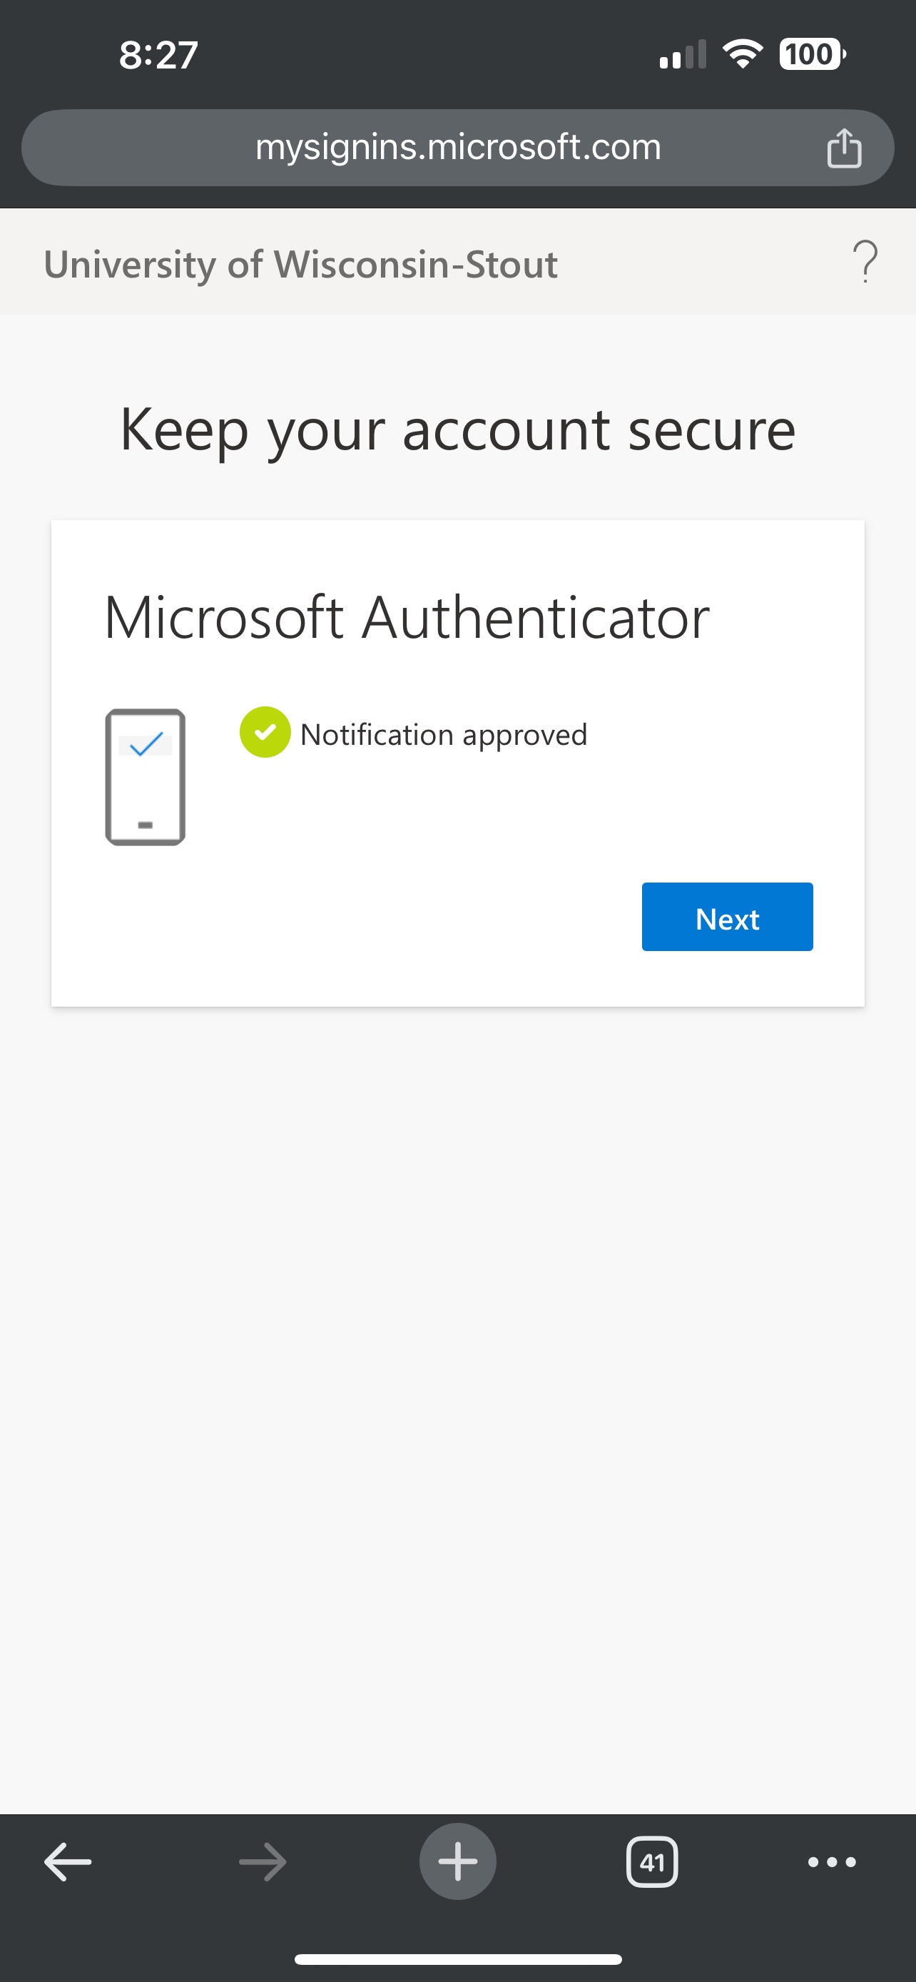The image size is (916, 1982).
Task: Open the tab switcher showing 41 tabs
Action: 652,1862
